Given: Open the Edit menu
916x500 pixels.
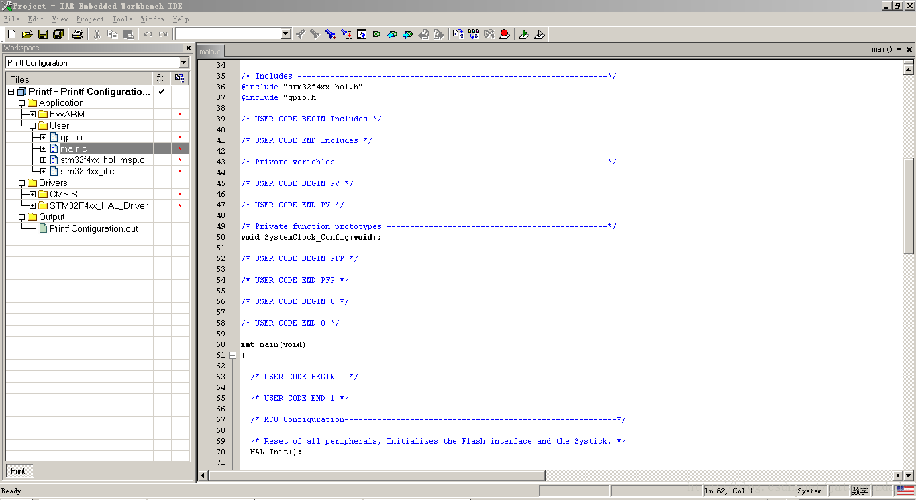Looking at the screenshot, I should coord(36,19).
